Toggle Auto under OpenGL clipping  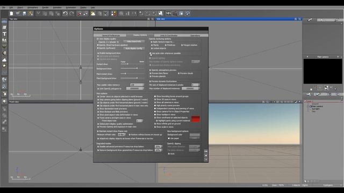point(169,154)
